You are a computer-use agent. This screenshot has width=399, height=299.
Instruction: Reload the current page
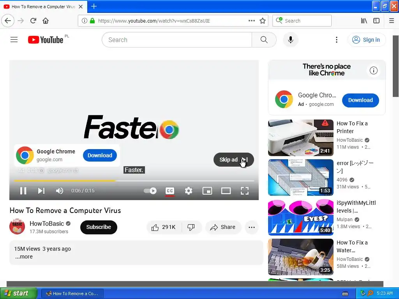(34, 21)
